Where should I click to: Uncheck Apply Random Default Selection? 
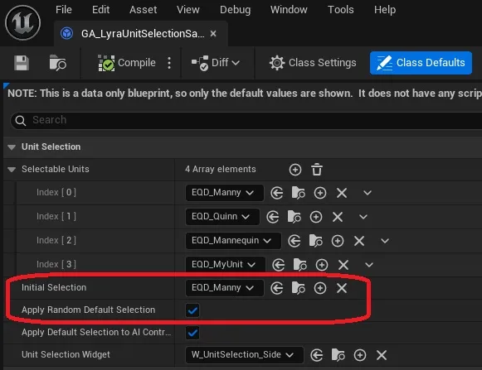tap(192, 310)
